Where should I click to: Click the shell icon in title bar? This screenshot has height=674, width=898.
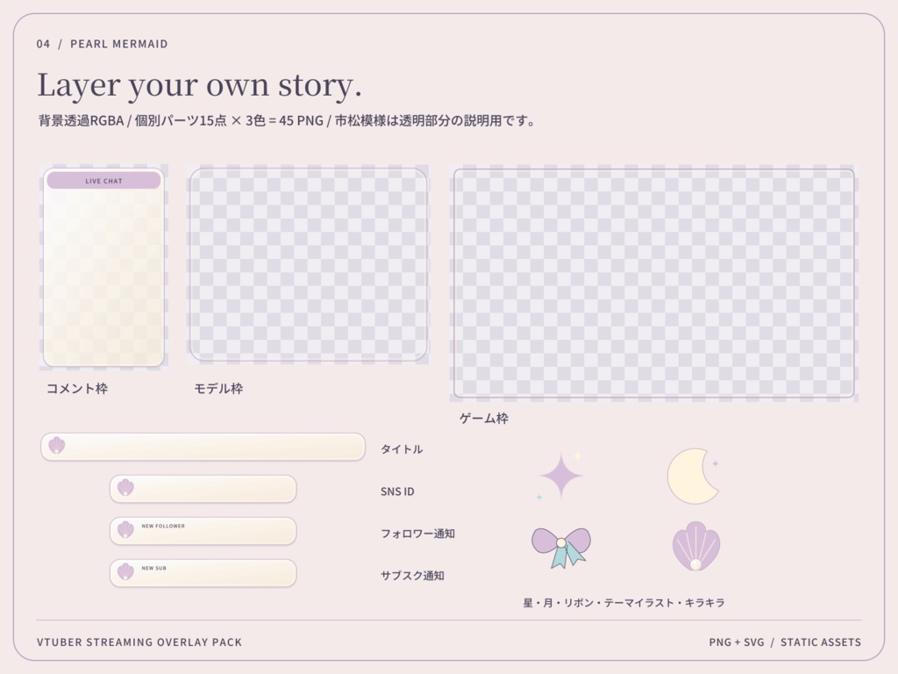tap(57, 445)
